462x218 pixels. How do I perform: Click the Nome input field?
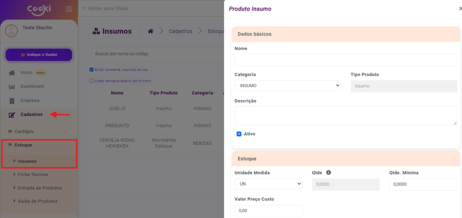[x=346, y=60]
